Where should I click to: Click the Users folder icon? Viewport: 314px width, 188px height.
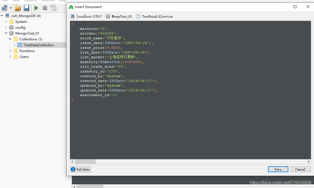tap(16, 57)
